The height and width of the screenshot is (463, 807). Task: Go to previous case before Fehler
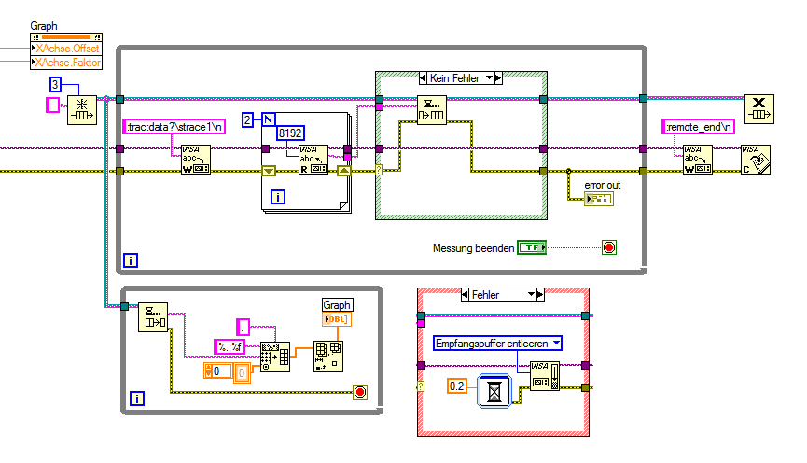tap(466, 295)
